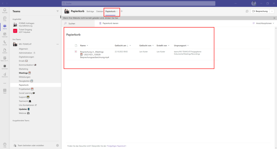Switch to the Beiträge tab

(x=90, y=11)
